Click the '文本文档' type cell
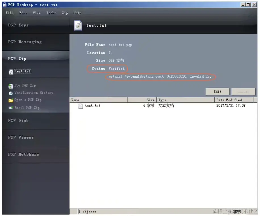Viewport: 260px width, 216px height. [166, 106]
